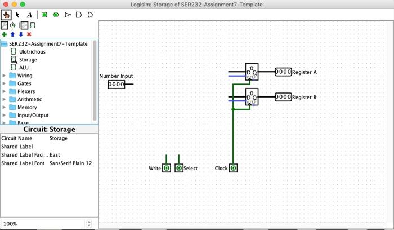Viewport: 394px width, 230px height.
Task: Expand the Wiring library
Action: (4, 76)
